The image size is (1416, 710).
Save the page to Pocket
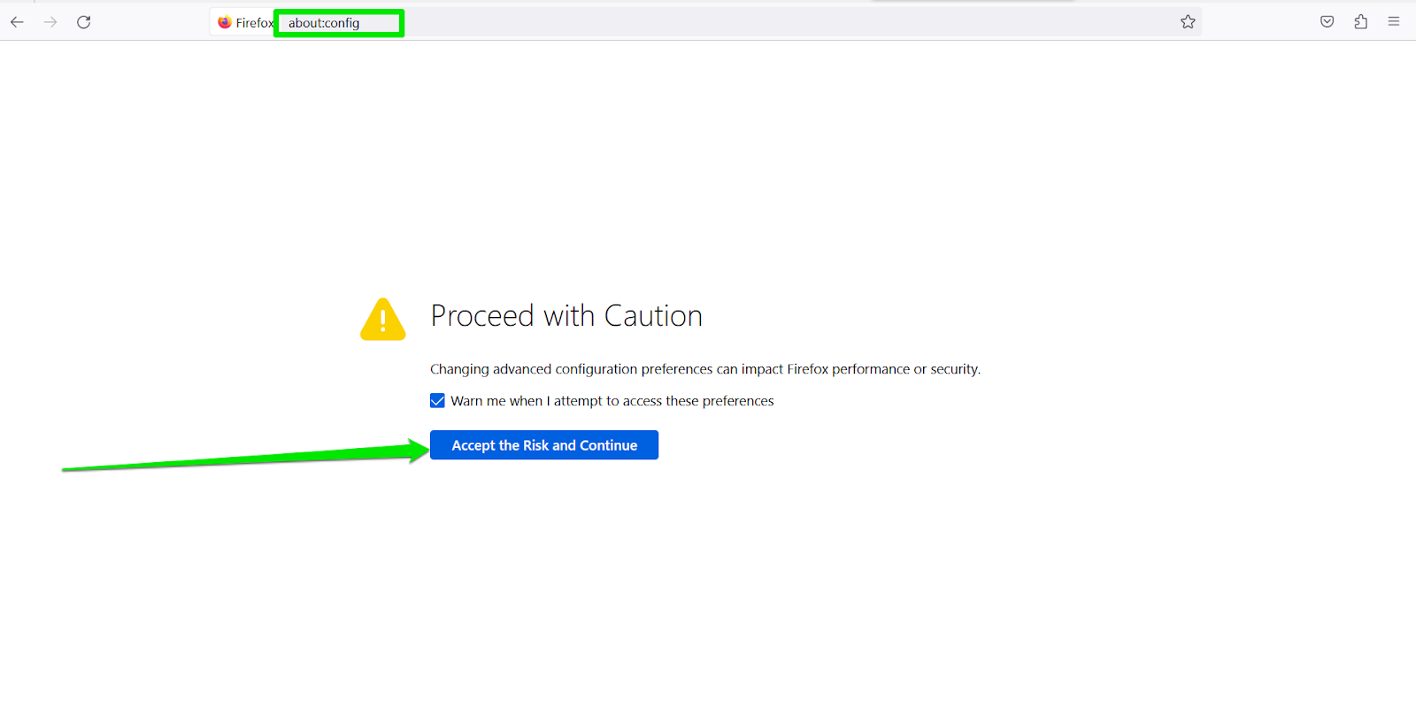click(x=1327, y=22)
